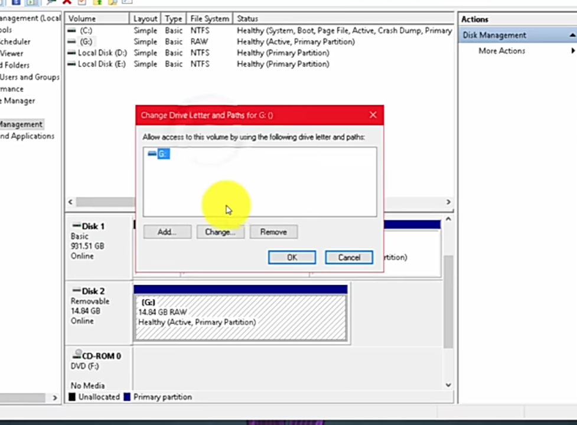Click the Status cell of Local Disk (D:)
577x425 pixels.
pos(283,53)
